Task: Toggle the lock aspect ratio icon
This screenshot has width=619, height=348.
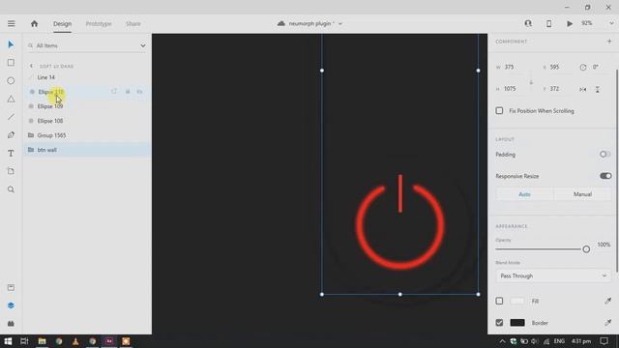Action: click(531, 82)
